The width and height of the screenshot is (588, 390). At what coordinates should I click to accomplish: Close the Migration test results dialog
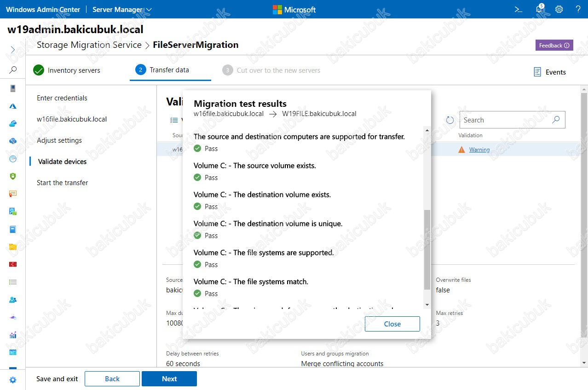pos(392,324)
